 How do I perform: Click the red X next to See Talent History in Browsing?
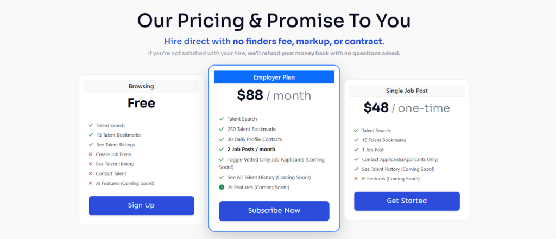(91, 164)
